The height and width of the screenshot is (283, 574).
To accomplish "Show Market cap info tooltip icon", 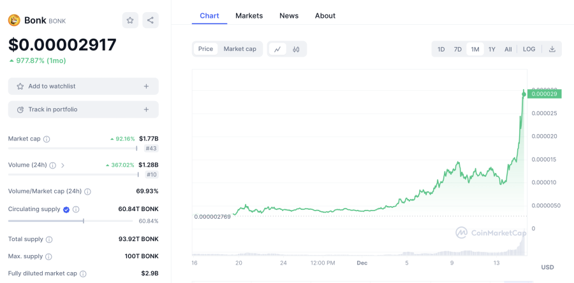I will coord(47,139).
